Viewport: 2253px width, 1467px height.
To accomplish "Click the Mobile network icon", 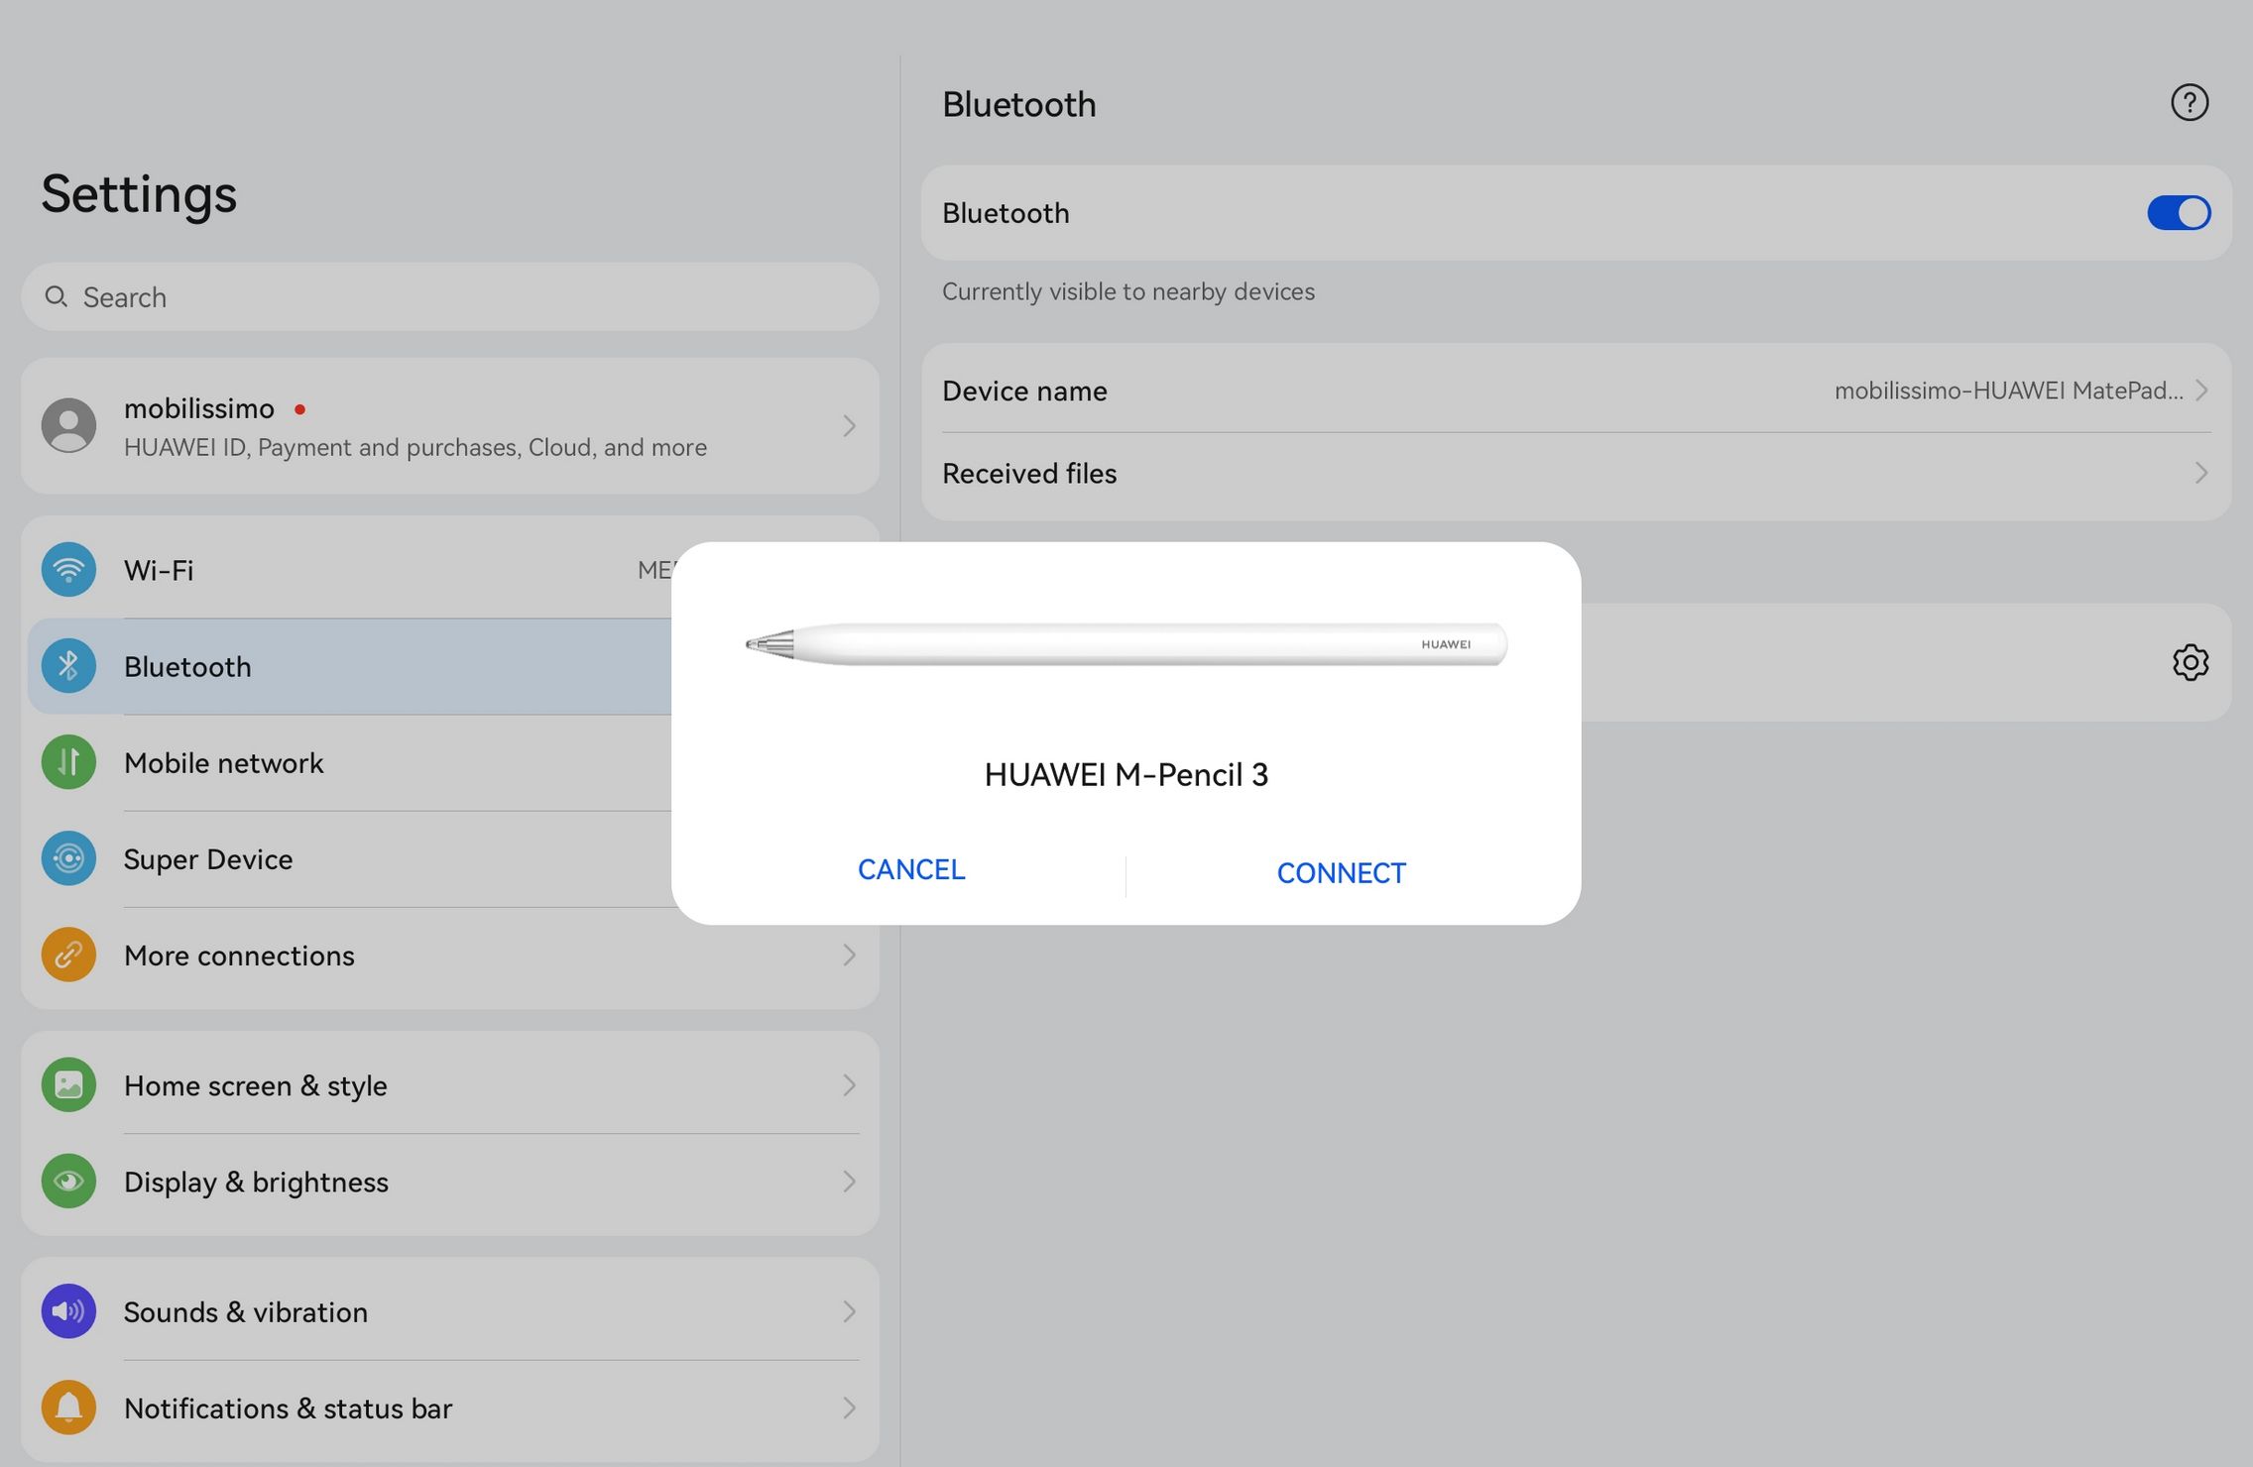I will (68, 762).
